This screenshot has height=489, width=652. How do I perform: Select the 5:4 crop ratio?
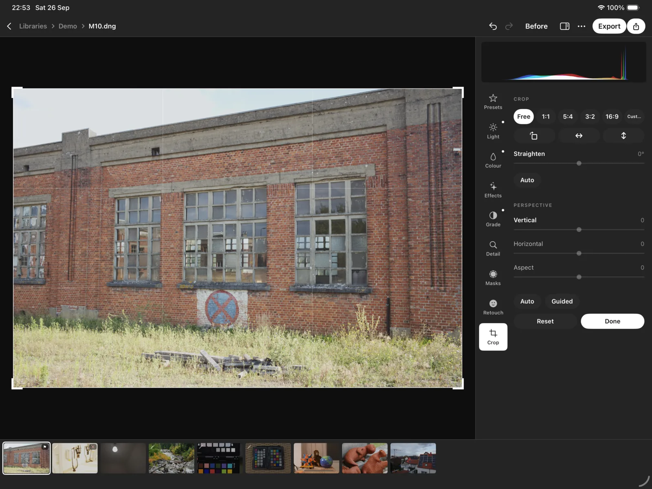(x=568, y=117)
